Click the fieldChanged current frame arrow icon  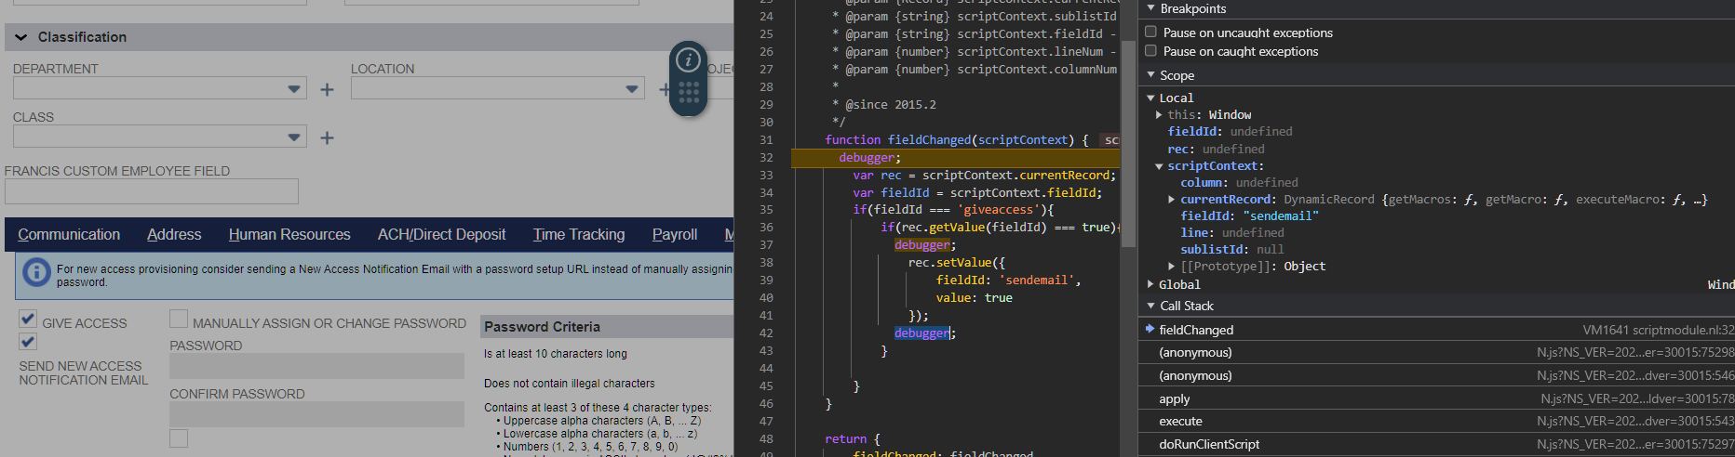pyautogui.click(x=1150, y=329)
